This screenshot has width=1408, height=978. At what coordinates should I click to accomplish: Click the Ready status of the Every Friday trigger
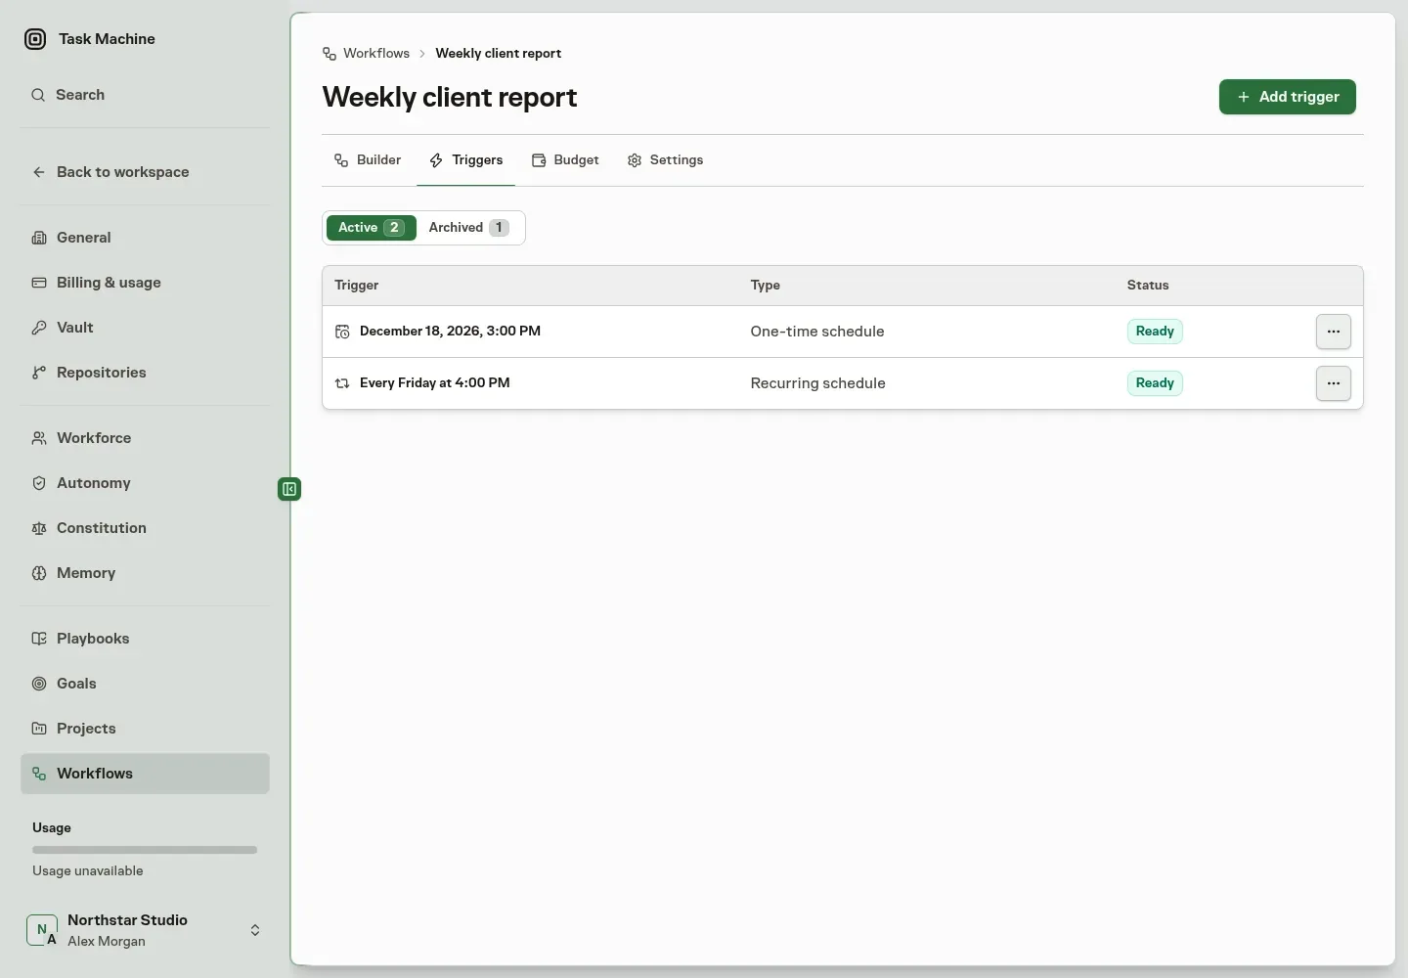click(x=1155, y=383)
